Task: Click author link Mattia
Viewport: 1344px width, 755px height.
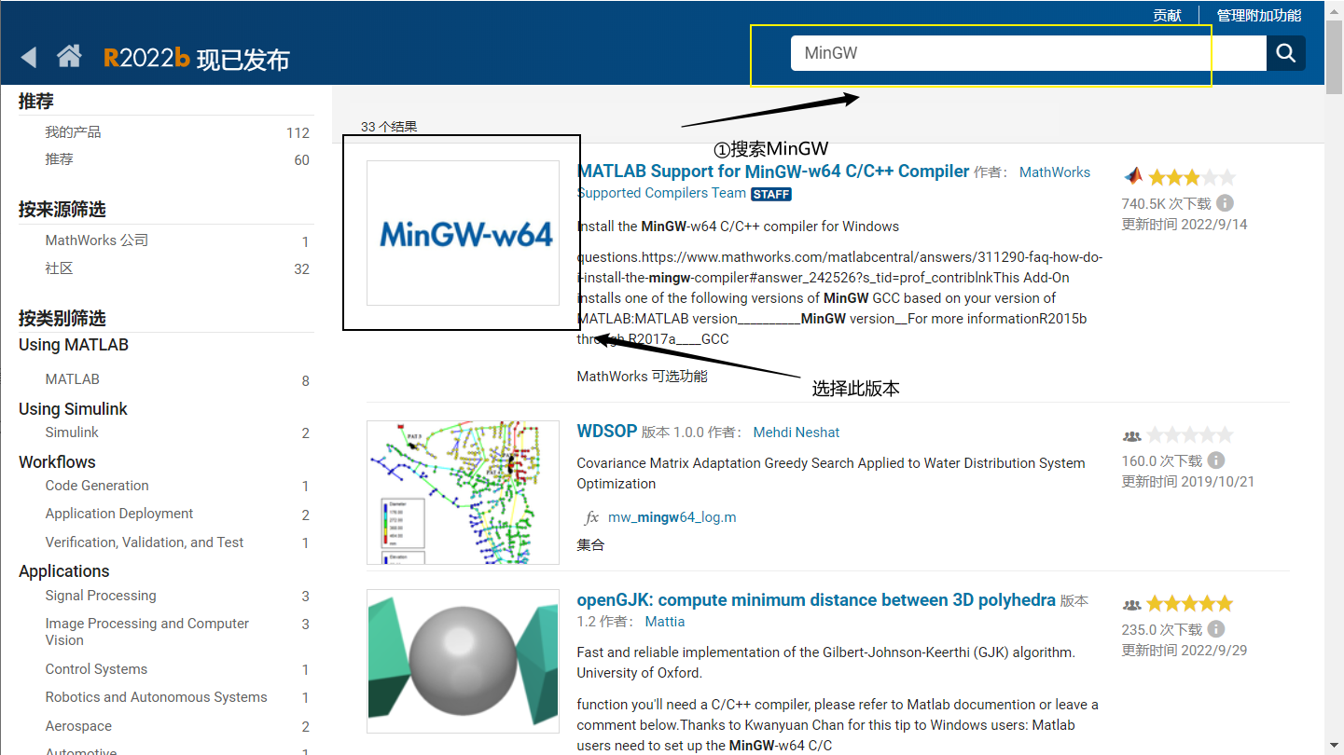Action: (x=665, y=622)
